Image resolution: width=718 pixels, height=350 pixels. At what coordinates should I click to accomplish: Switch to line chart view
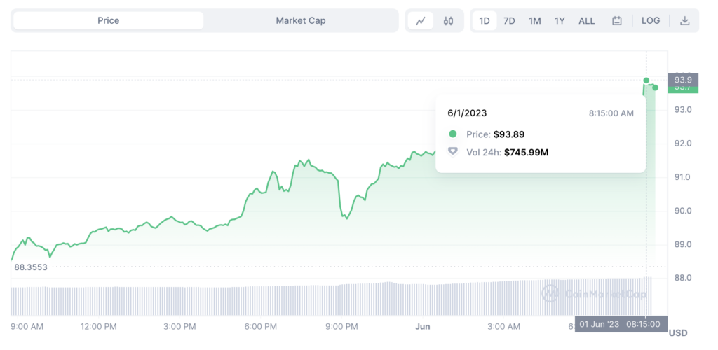click(x=421, y=21)
